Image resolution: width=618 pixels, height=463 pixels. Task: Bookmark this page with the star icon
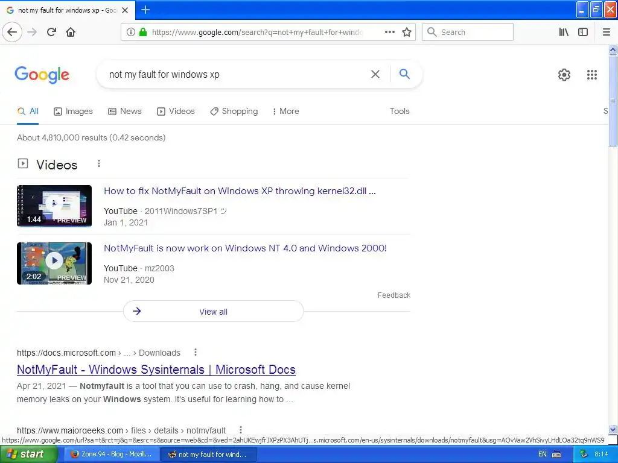coord(407,32)
